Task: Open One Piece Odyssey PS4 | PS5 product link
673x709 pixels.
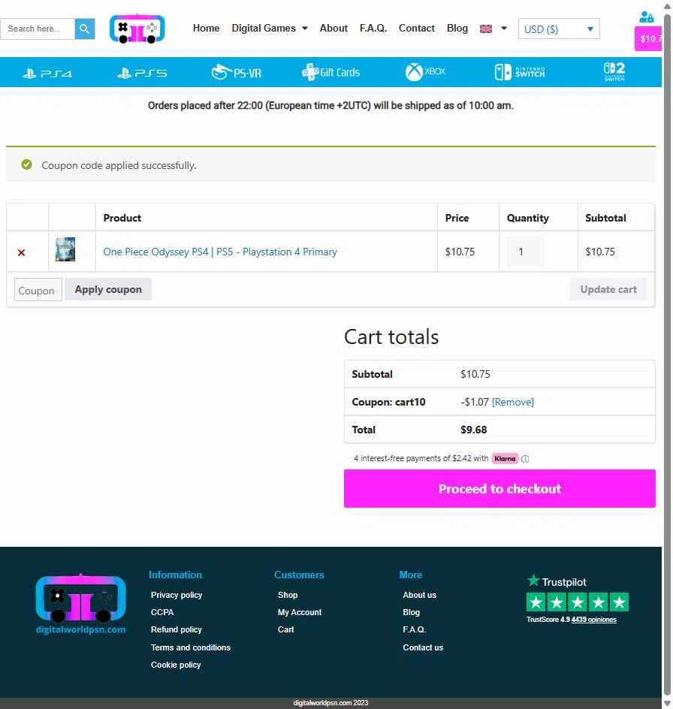Action: click(x=220, y=252)
